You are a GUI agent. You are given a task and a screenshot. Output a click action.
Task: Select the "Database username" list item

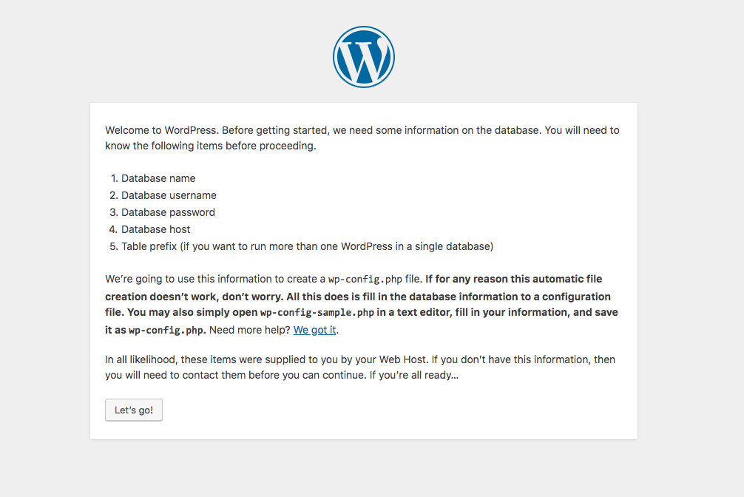(169, 195)
